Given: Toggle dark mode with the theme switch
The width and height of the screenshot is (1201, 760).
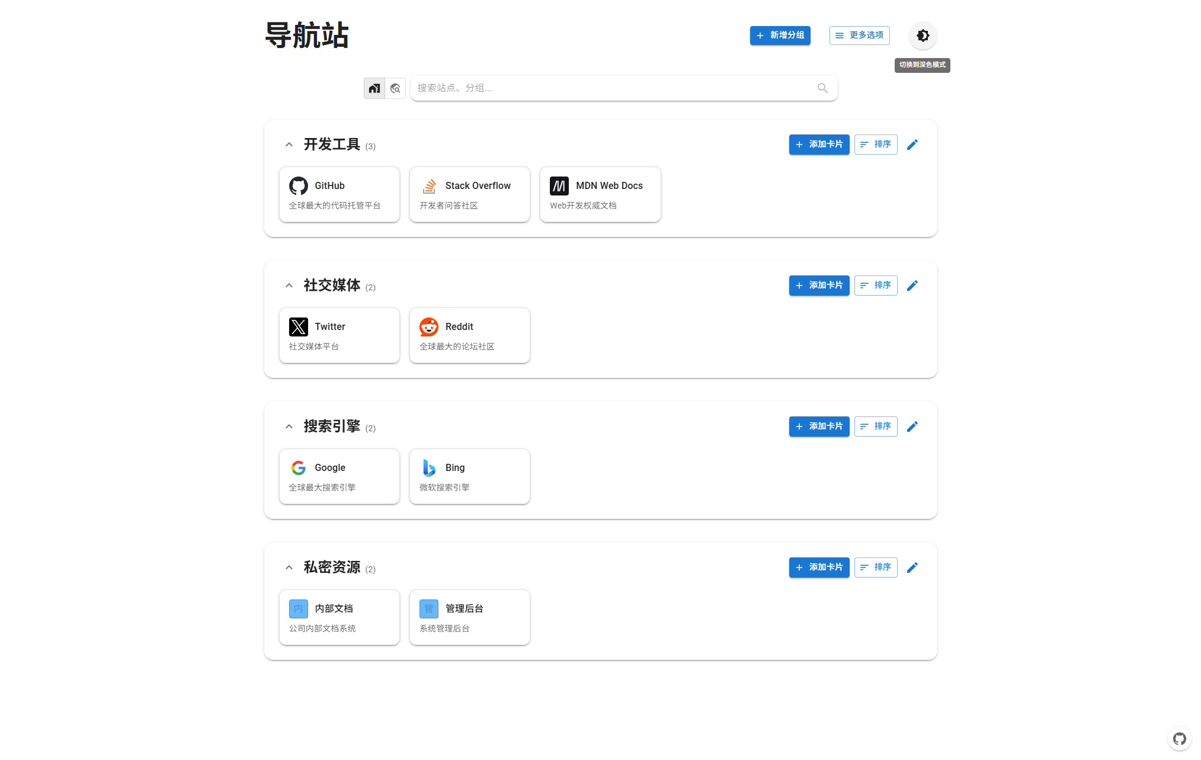Looking at the screenshot, I should coord(922,36).
